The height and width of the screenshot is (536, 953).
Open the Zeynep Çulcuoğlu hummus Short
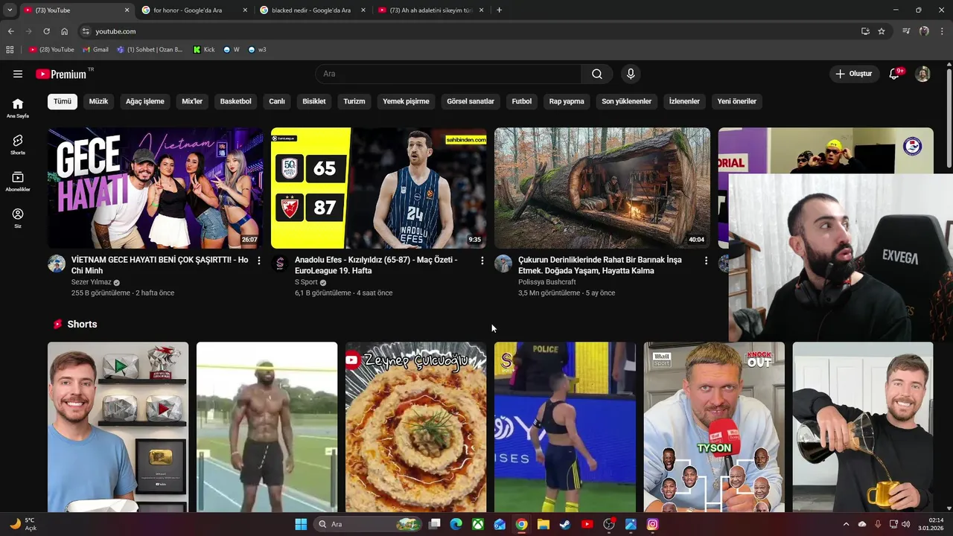tap(415, 427)
